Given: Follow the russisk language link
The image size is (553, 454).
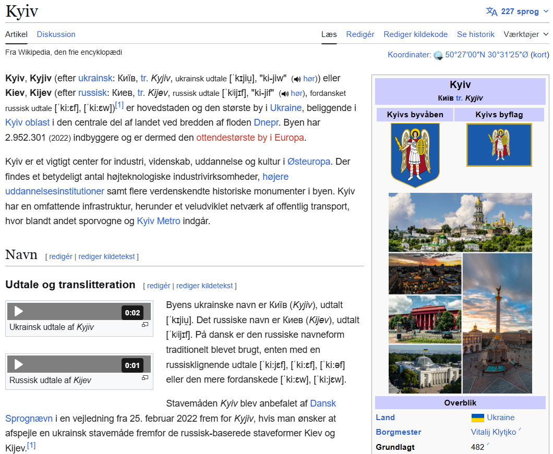Looking at the screenshot, I should 92,93.
